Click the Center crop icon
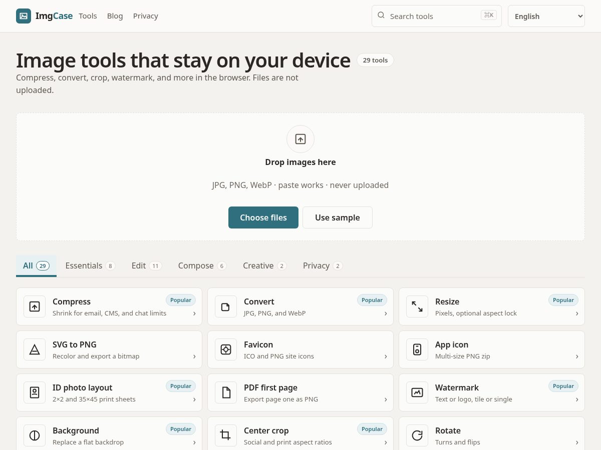Image resolution: width=601 pixels, height=450 pixels. [226, 435]
